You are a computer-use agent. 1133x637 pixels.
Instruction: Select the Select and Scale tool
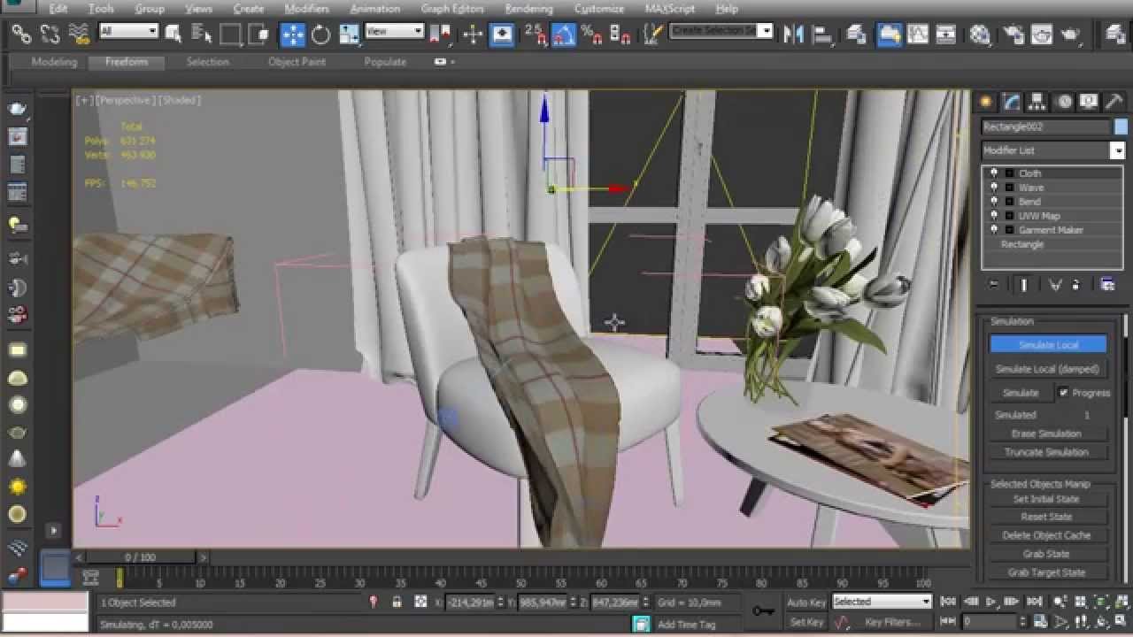click(x=350, y=35)
